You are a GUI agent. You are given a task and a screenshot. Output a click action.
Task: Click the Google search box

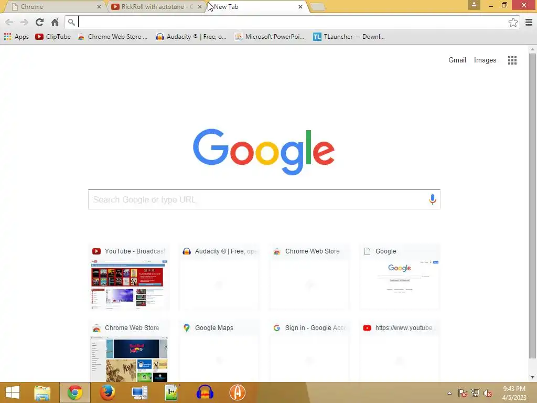point(264,199)
